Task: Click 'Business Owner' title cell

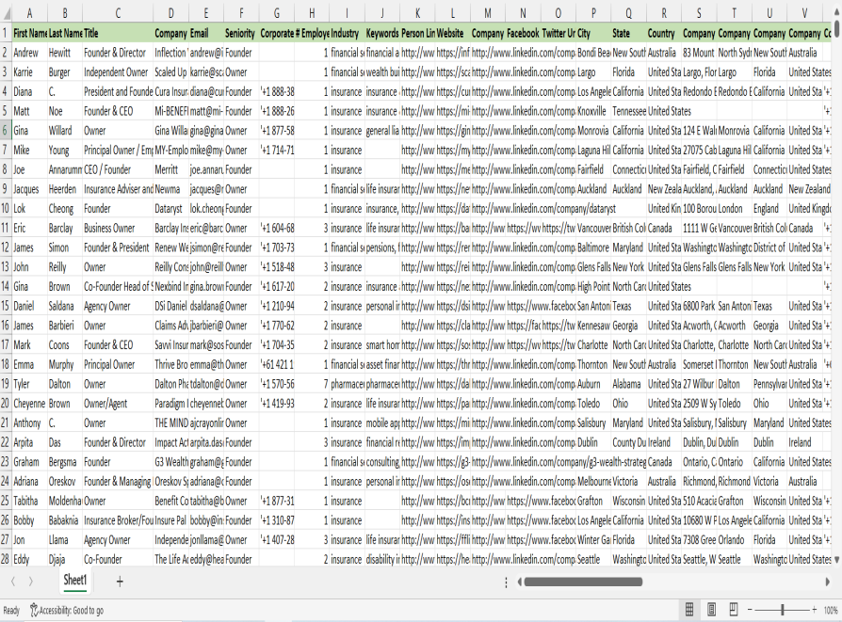Action: [x=118, y=228]
